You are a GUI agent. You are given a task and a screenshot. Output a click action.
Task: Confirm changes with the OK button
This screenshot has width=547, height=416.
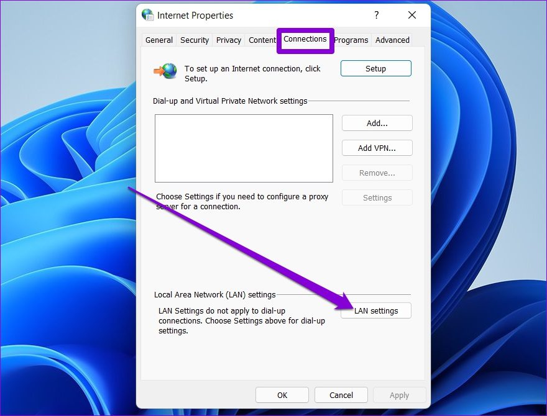(282, 395)
